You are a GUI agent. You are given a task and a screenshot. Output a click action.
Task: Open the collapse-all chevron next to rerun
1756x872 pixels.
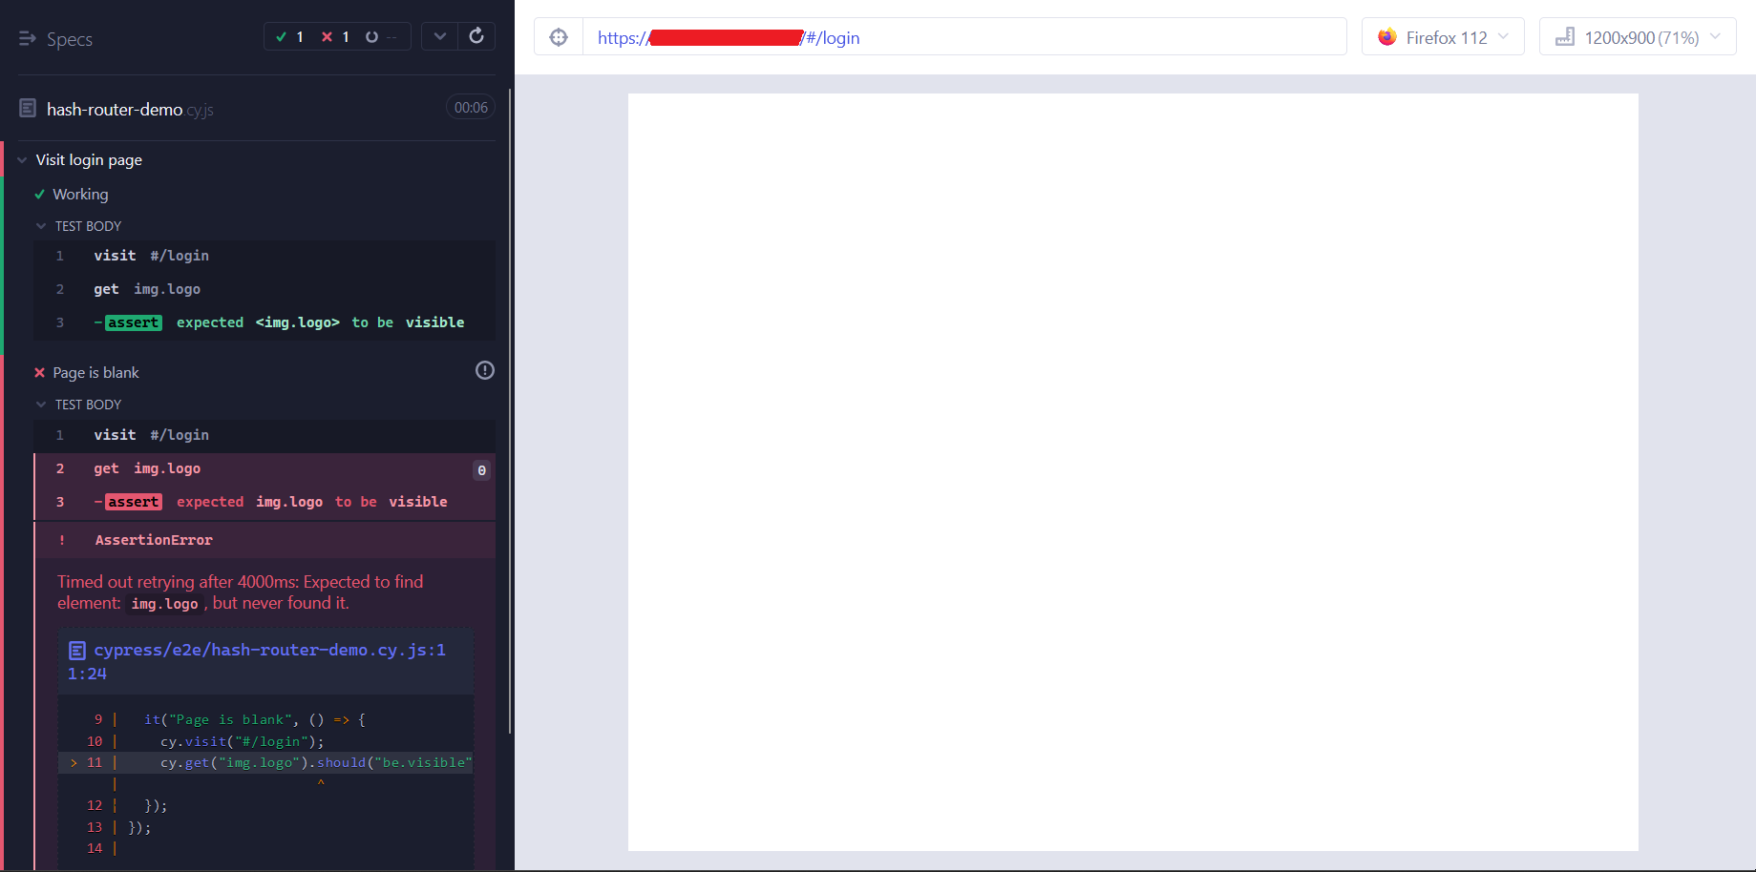[439, 35]
